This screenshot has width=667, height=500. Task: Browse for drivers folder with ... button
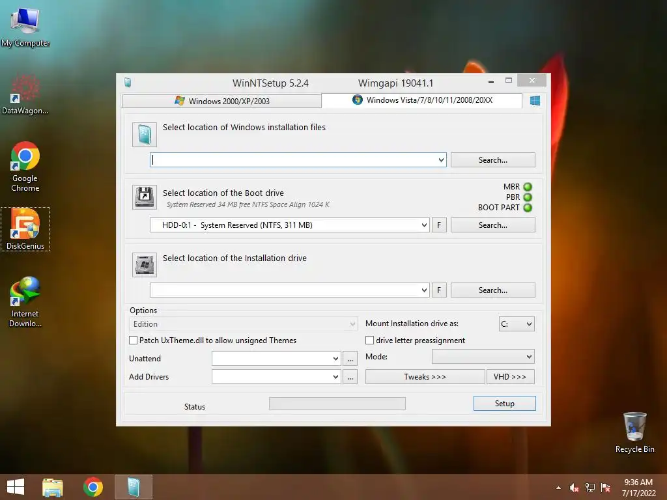350,377
